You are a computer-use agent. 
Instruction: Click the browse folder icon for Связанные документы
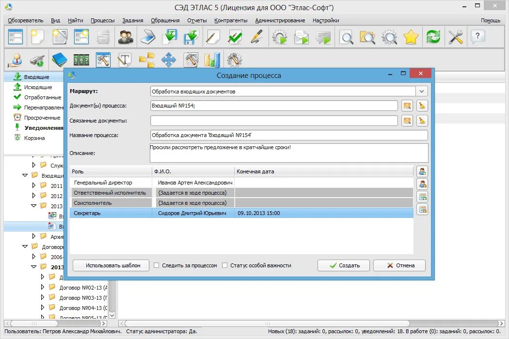coord(407,121)
